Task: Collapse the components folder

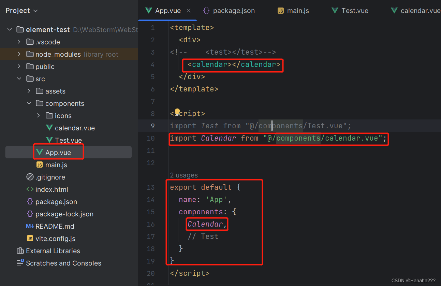Action: [x=29, y=103]
